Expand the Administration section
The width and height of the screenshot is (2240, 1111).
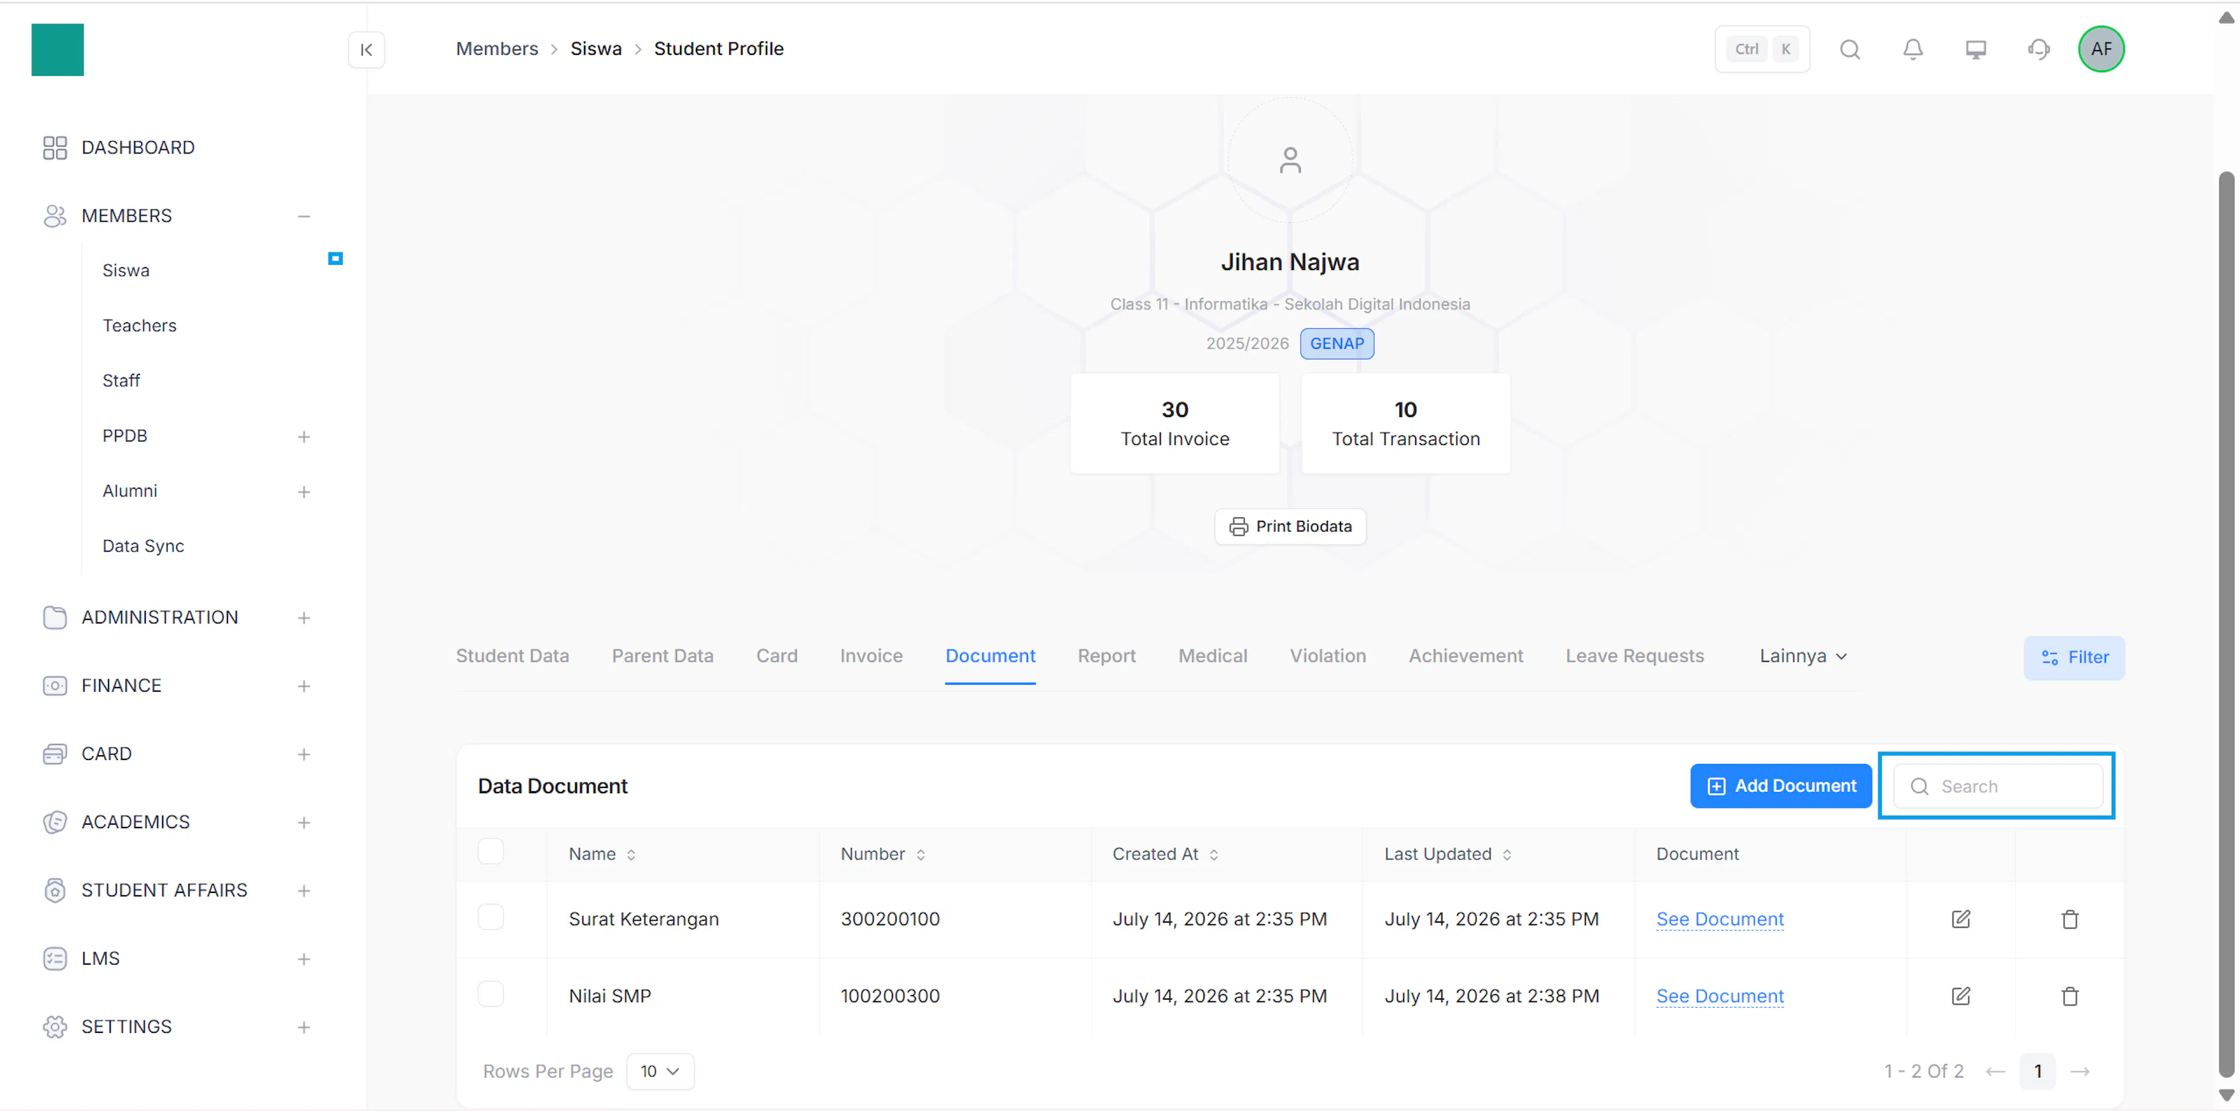click(x=303, y=618)
